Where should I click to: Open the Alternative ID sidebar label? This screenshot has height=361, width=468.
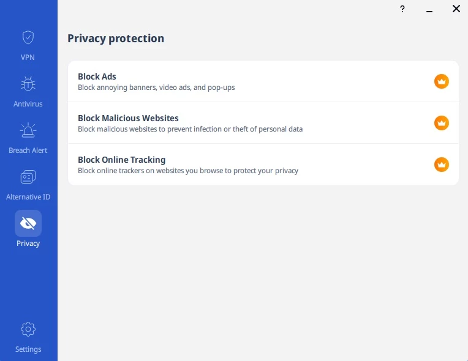(x=28, y=197)
